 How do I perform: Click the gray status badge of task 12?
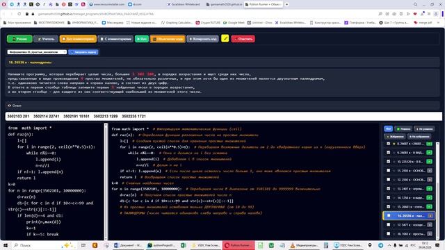coord(430,180)
